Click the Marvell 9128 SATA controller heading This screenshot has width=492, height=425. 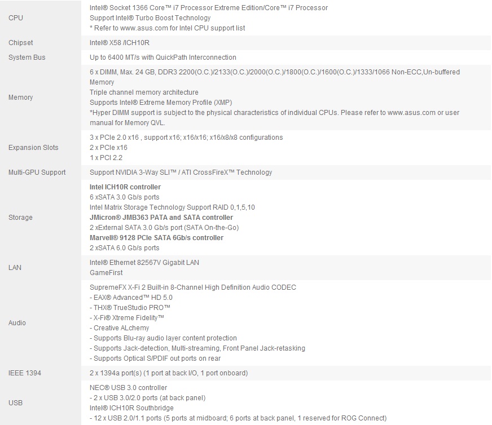(x=156, y=238)
